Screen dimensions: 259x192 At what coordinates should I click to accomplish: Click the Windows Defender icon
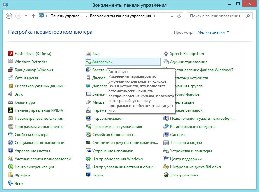point(11,62)
